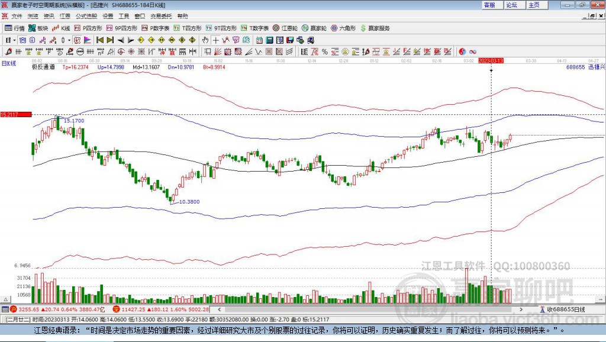606x342 pixels.
Task: Click the 收688655日线 status tab
Action: pyautogui.click(x=563, y=309)
